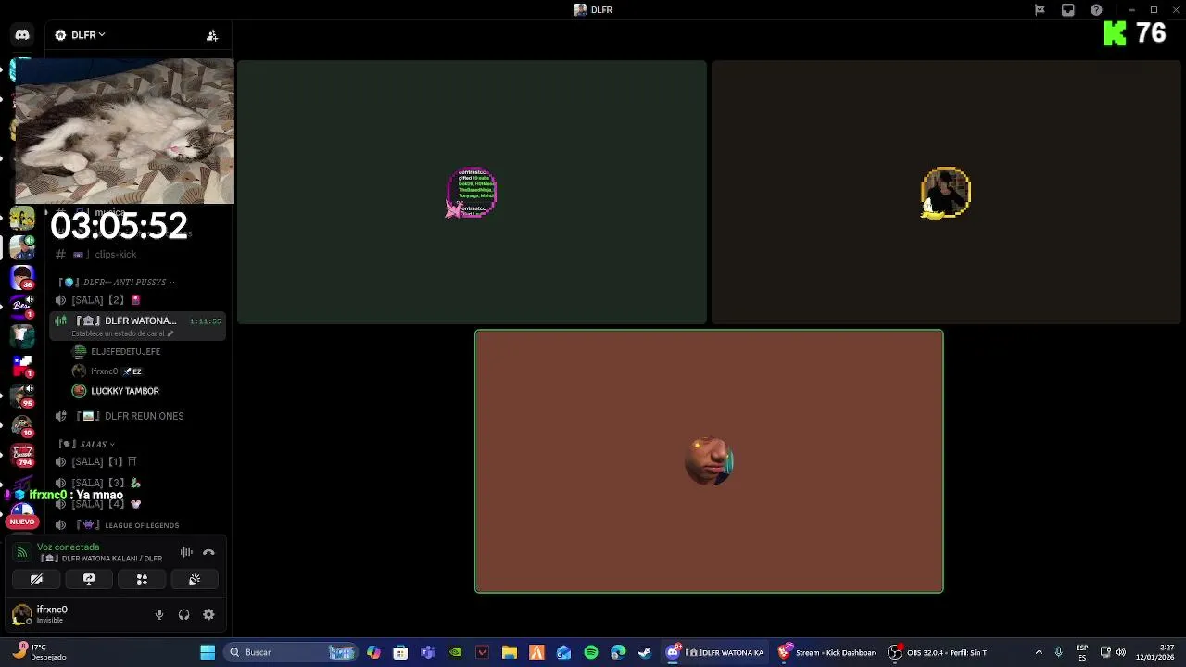The image size is (1186, 667).
Task: Collapse the SALAS category
Action: click(x=87, y=444)
